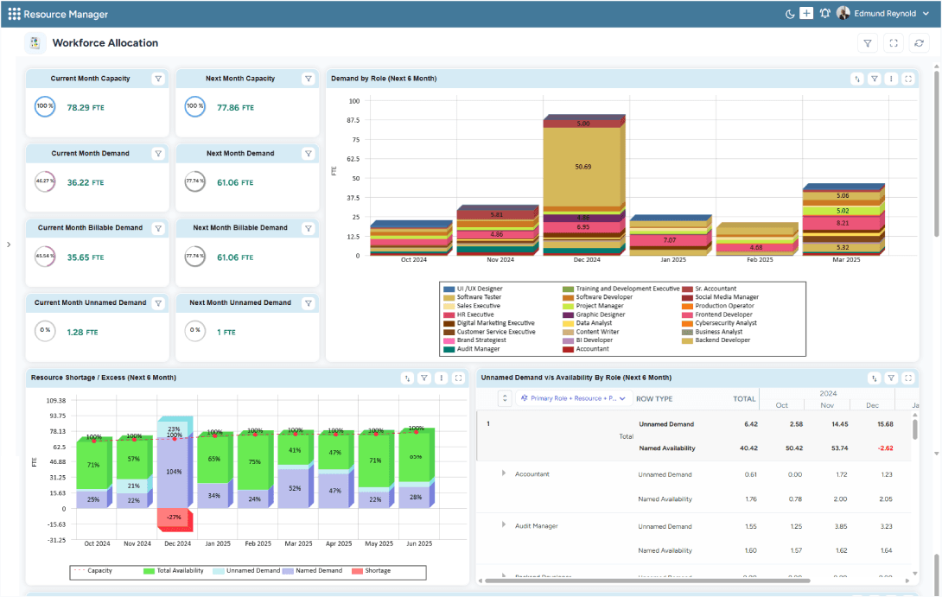Filter the Current Month Billable Demand card
Image resolution: width=942 pixels, height=597 pixels.
(158, 228)
